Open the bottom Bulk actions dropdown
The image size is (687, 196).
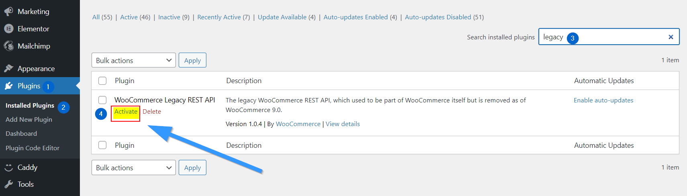(x=134, y=167)
